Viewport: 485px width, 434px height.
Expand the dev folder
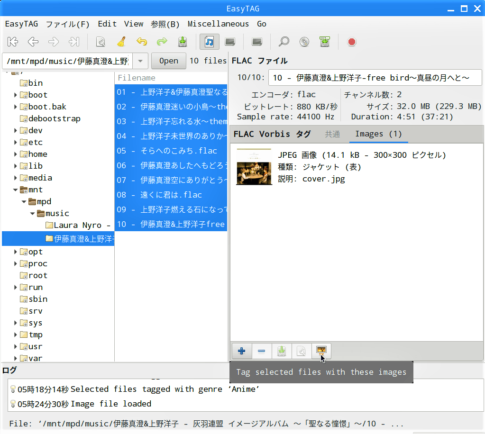pos(15,130)
